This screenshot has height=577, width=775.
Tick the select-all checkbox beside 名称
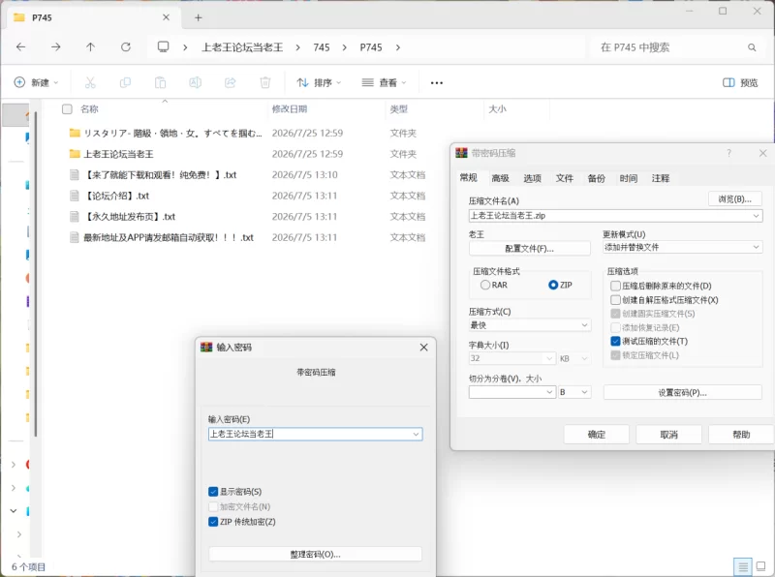tap(67, 109)
